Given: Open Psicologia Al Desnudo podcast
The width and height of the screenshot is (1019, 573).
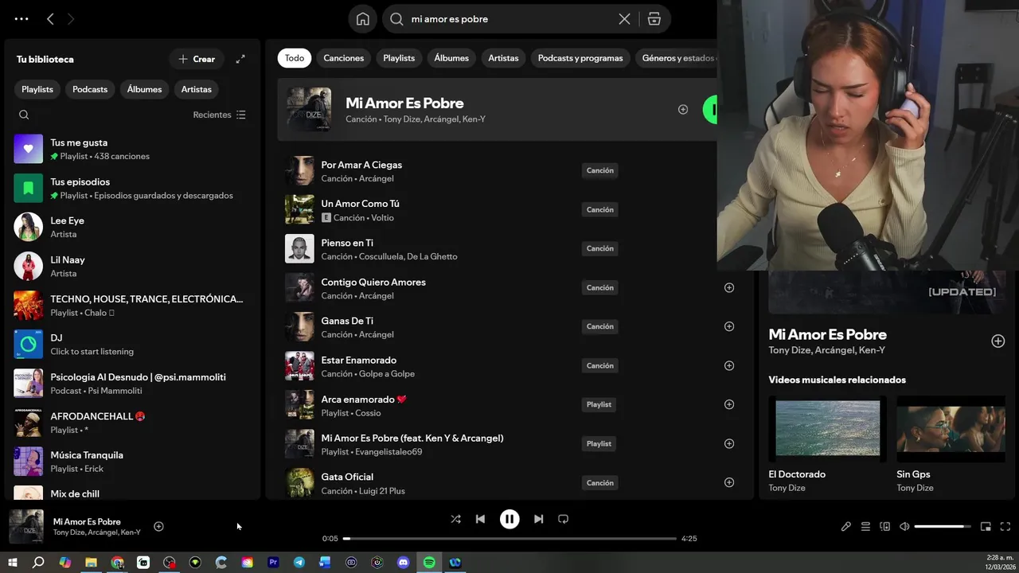Looking at the screenshot, I should coord(132,383).
